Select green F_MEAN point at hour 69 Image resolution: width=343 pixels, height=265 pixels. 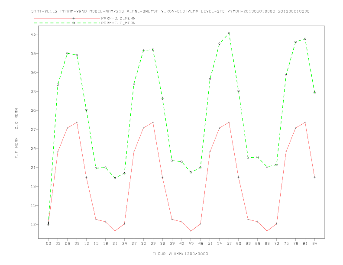point(267,167)
